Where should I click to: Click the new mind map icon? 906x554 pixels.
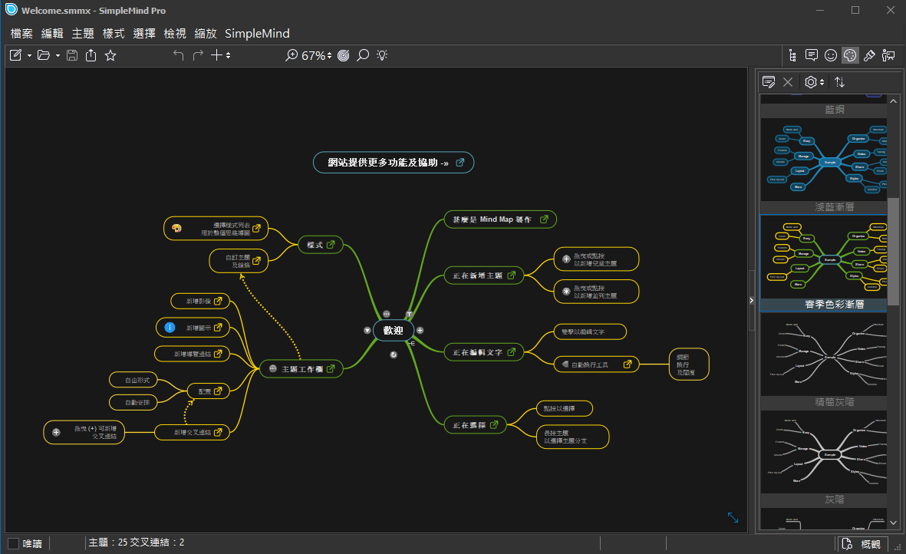pos(15,55)
